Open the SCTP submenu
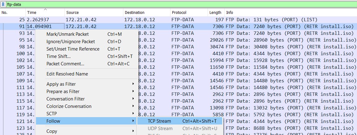The width and height of the screenshot is (357, 135). click(87, 113)
